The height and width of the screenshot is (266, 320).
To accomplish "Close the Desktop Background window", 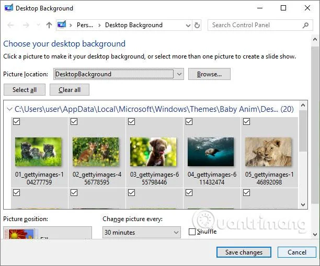I will pyautogui.click(x=307, y=8).
